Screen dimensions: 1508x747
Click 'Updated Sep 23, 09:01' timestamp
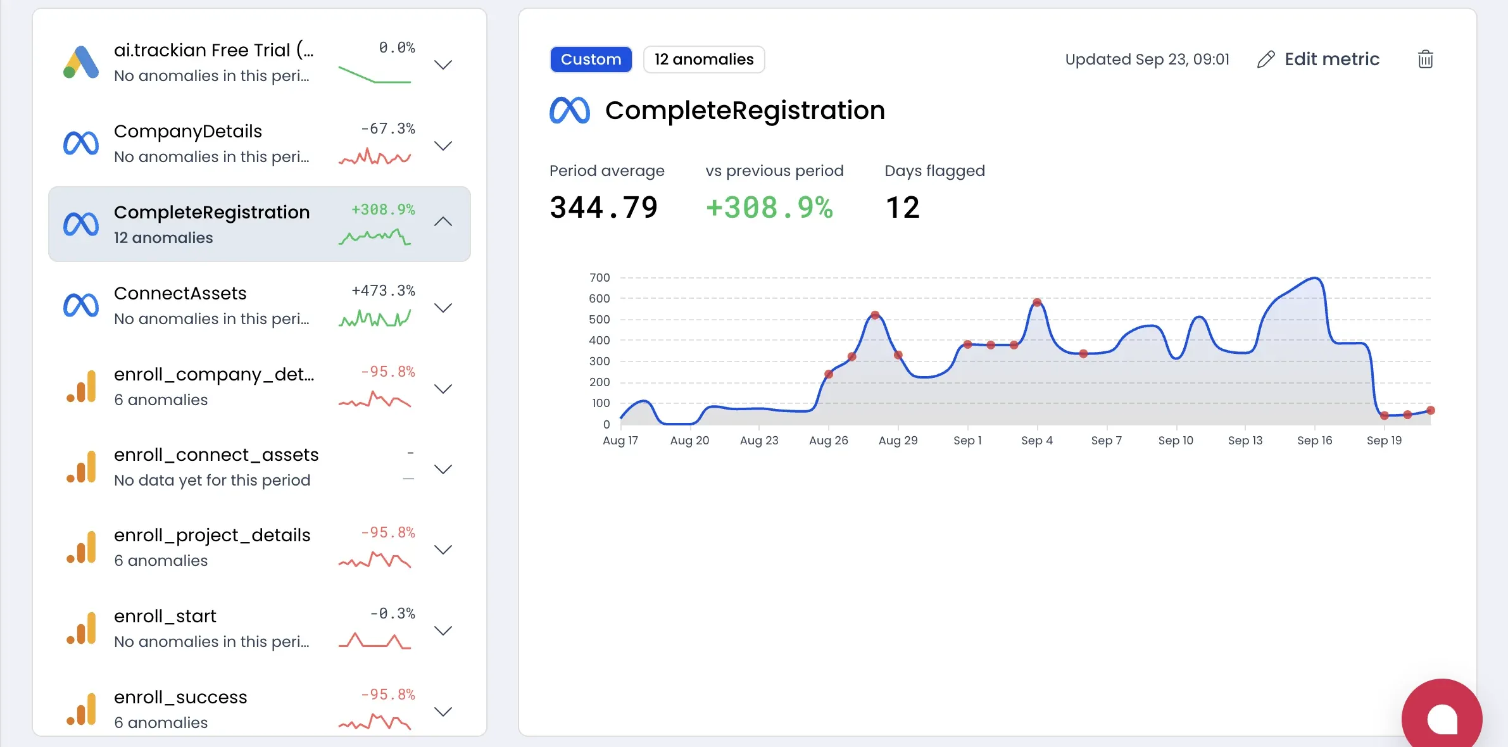[1147, 60]
